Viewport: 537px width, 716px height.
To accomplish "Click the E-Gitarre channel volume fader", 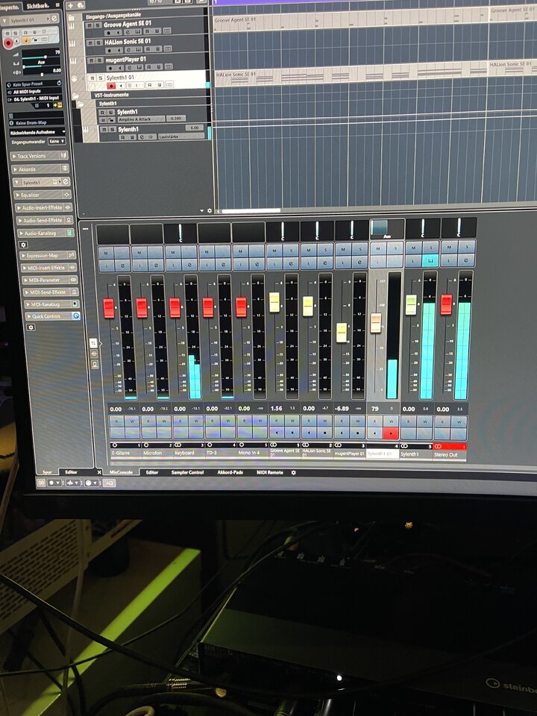I will point(109,308).
